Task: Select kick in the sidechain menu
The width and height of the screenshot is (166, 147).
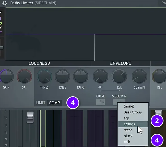Action: click(133, 142)
